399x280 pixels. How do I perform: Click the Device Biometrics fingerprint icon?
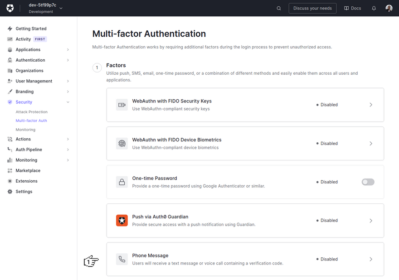(122, 144)
